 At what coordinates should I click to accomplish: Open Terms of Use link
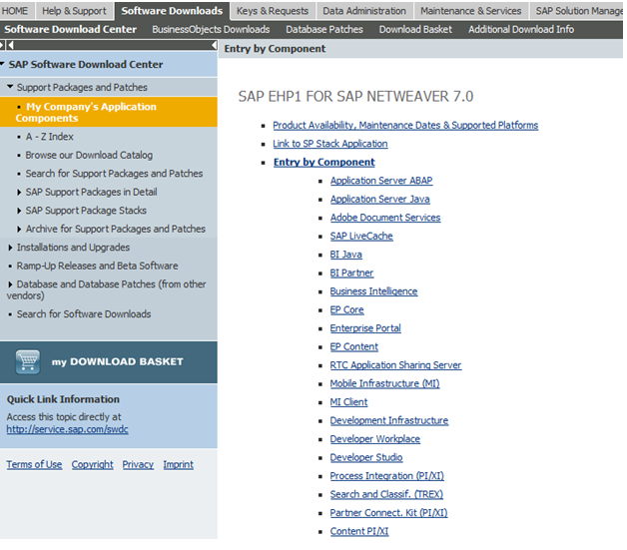(x=34, y=464)
